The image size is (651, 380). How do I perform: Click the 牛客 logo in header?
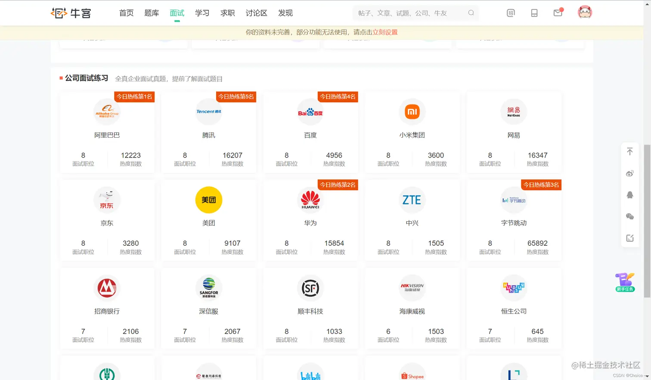71,13
